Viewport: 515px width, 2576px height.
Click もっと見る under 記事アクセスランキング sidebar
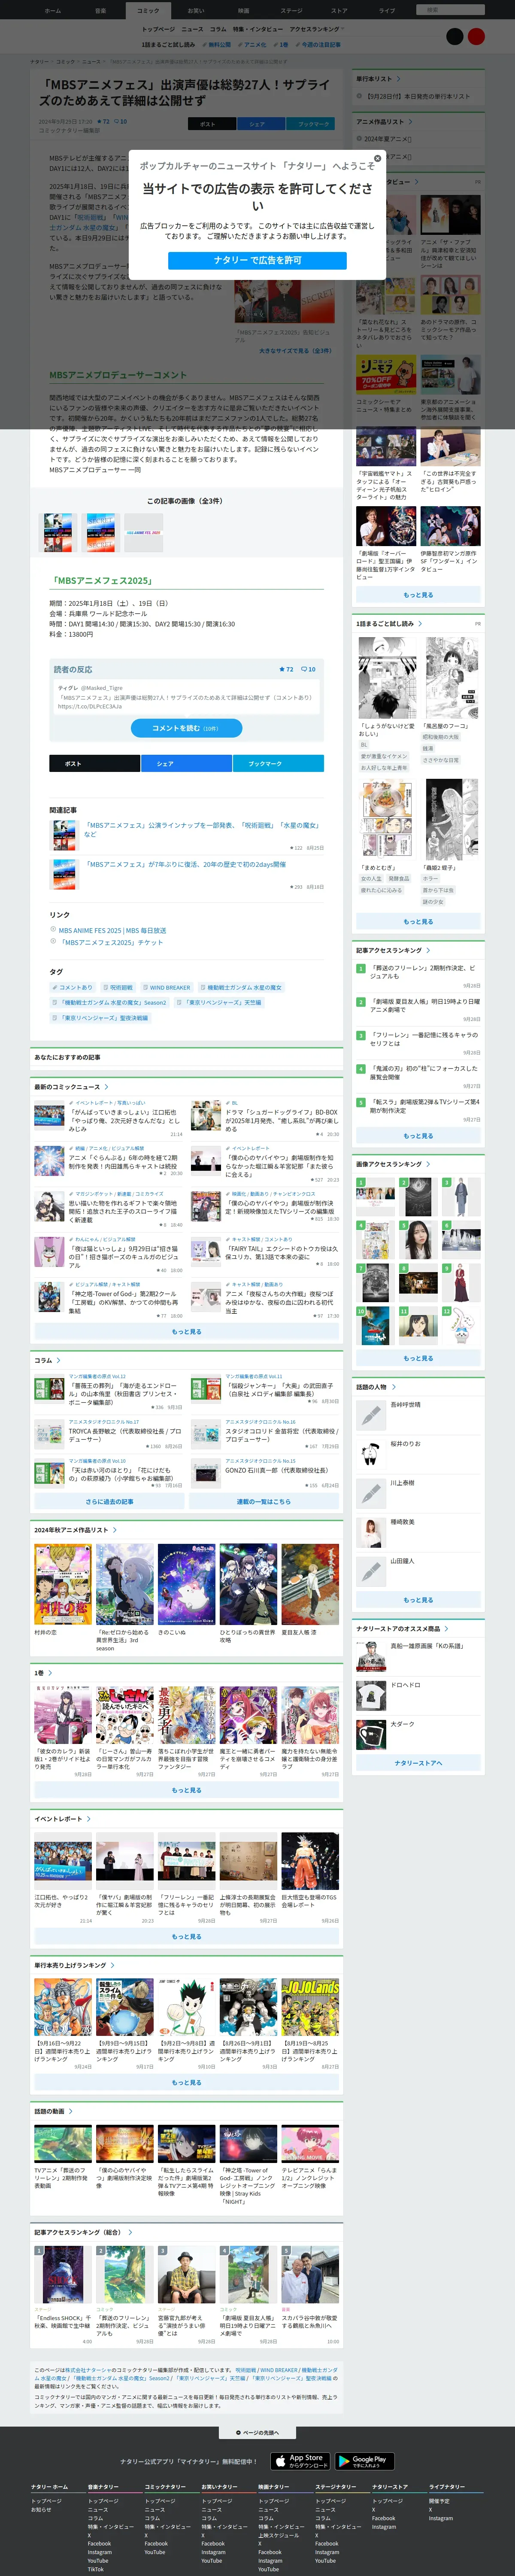click(x=418, y=1136)
